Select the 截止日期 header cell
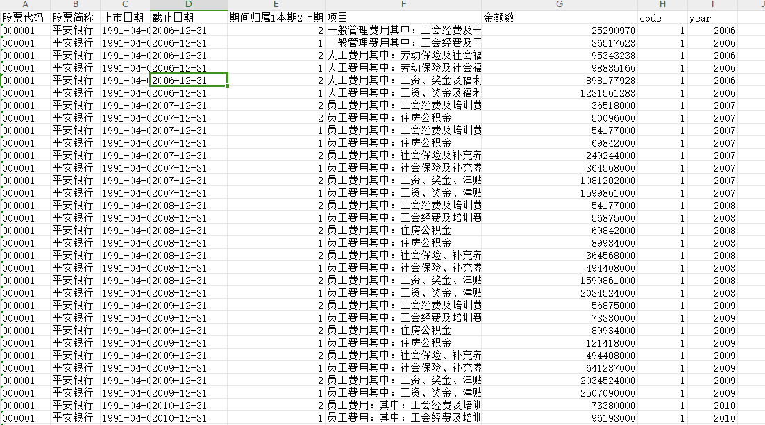765x425 pixels. 189,18
